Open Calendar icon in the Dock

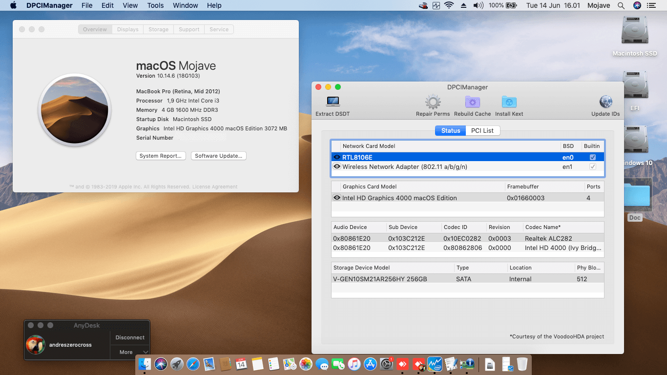[241, 364]
